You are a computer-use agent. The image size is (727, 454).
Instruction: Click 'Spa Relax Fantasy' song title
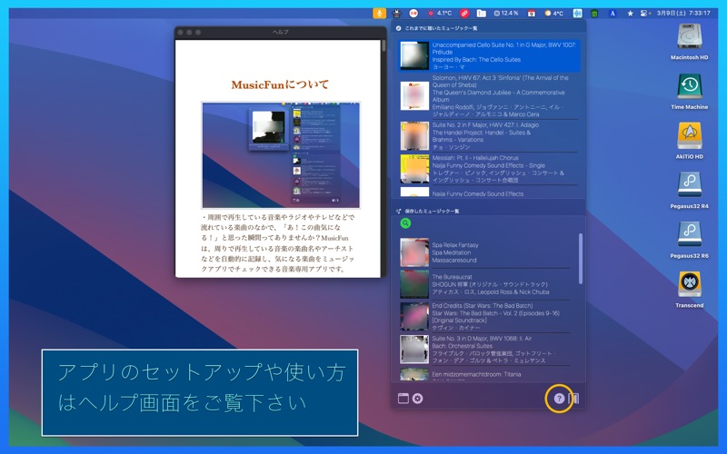click(x=455, y=245)
